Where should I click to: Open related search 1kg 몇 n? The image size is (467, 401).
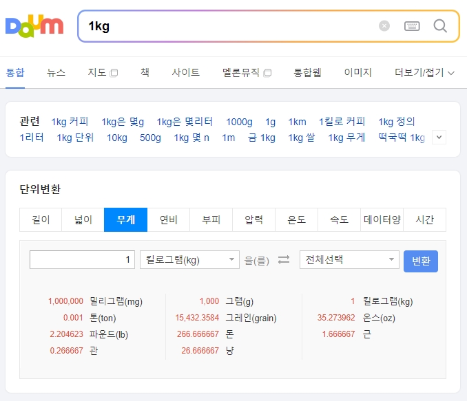[191, 138]
